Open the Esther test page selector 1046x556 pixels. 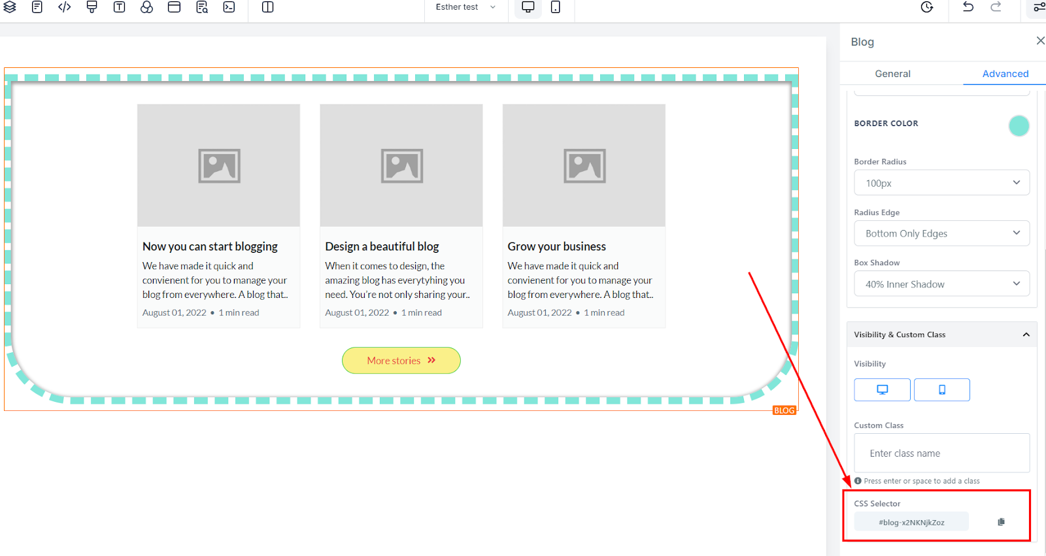(x=466, y=7)
